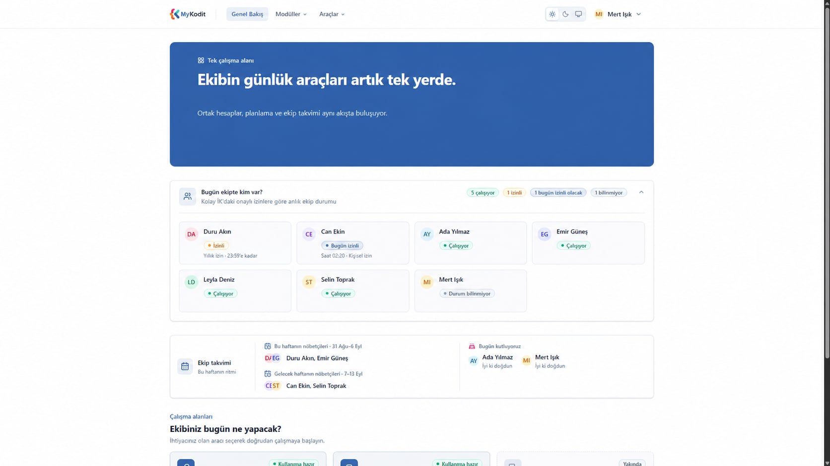The height and width of the screenshot is (466, 830).
Task: Click the 1 izinli badge
Action: tap(514, 192)
